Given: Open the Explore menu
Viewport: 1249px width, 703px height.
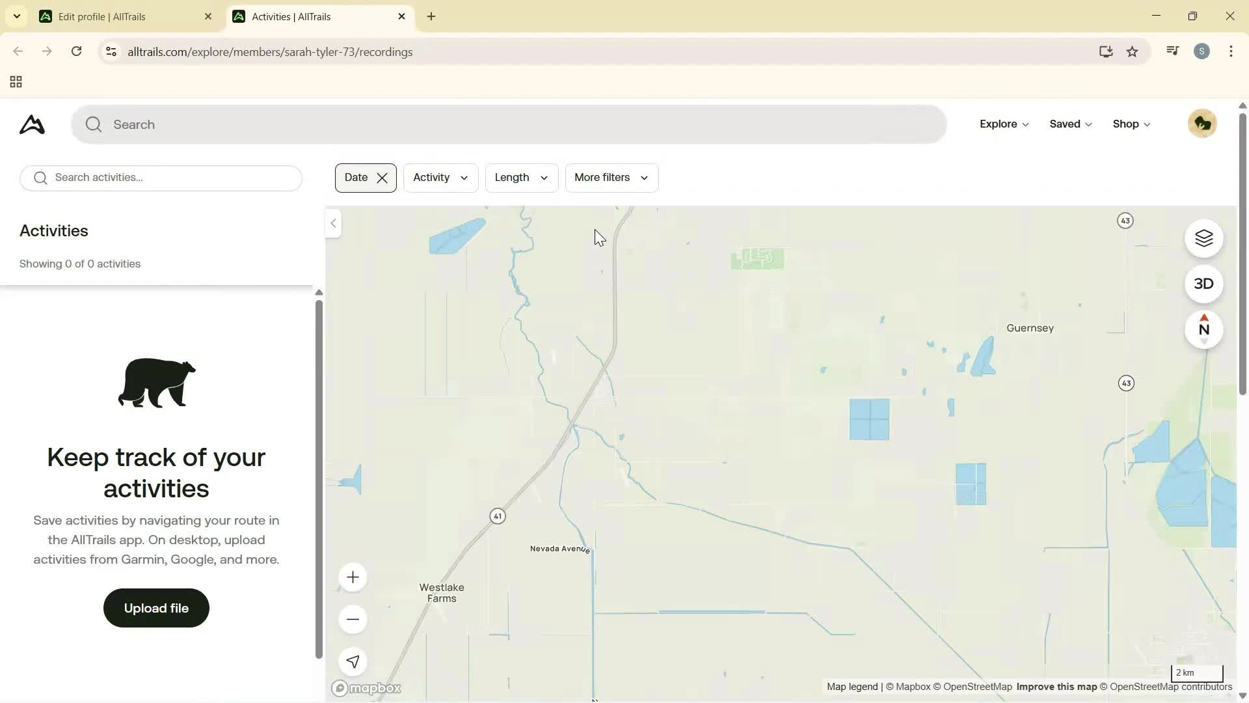Looking at the screenshot, I should click(x=1003, y=124).
